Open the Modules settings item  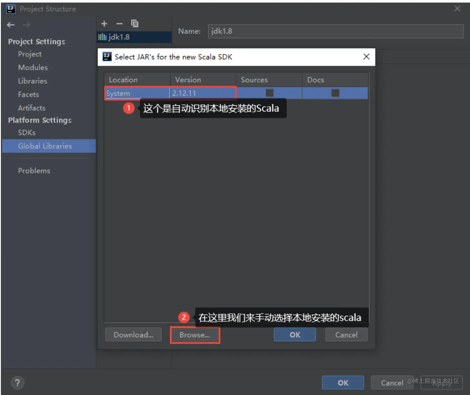(x=33, y=67)
